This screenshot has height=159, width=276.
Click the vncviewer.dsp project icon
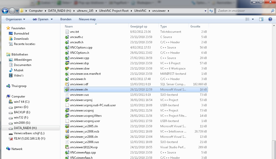pyautogui.click(x=67, y=63)
